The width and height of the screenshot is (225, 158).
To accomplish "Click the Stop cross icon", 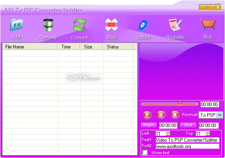I will click(112, 25).
